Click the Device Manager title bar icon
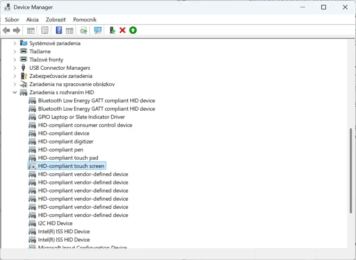Image resolution: width=356 pixels, height=260 pixels. pos(7,7)
